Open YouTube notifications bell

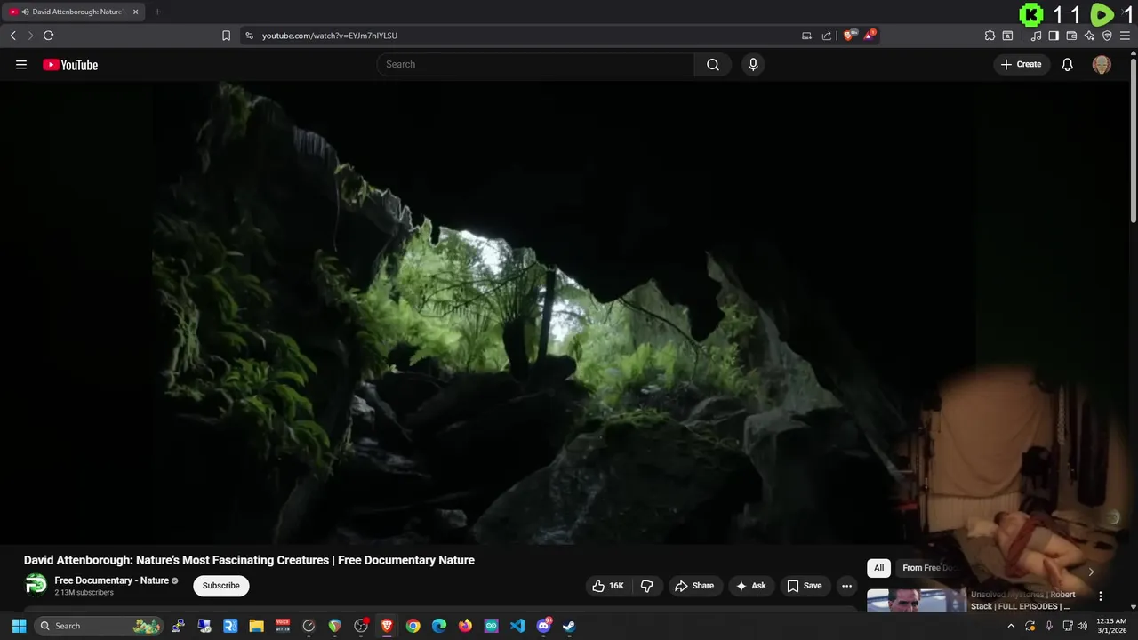pos(1068,64)
